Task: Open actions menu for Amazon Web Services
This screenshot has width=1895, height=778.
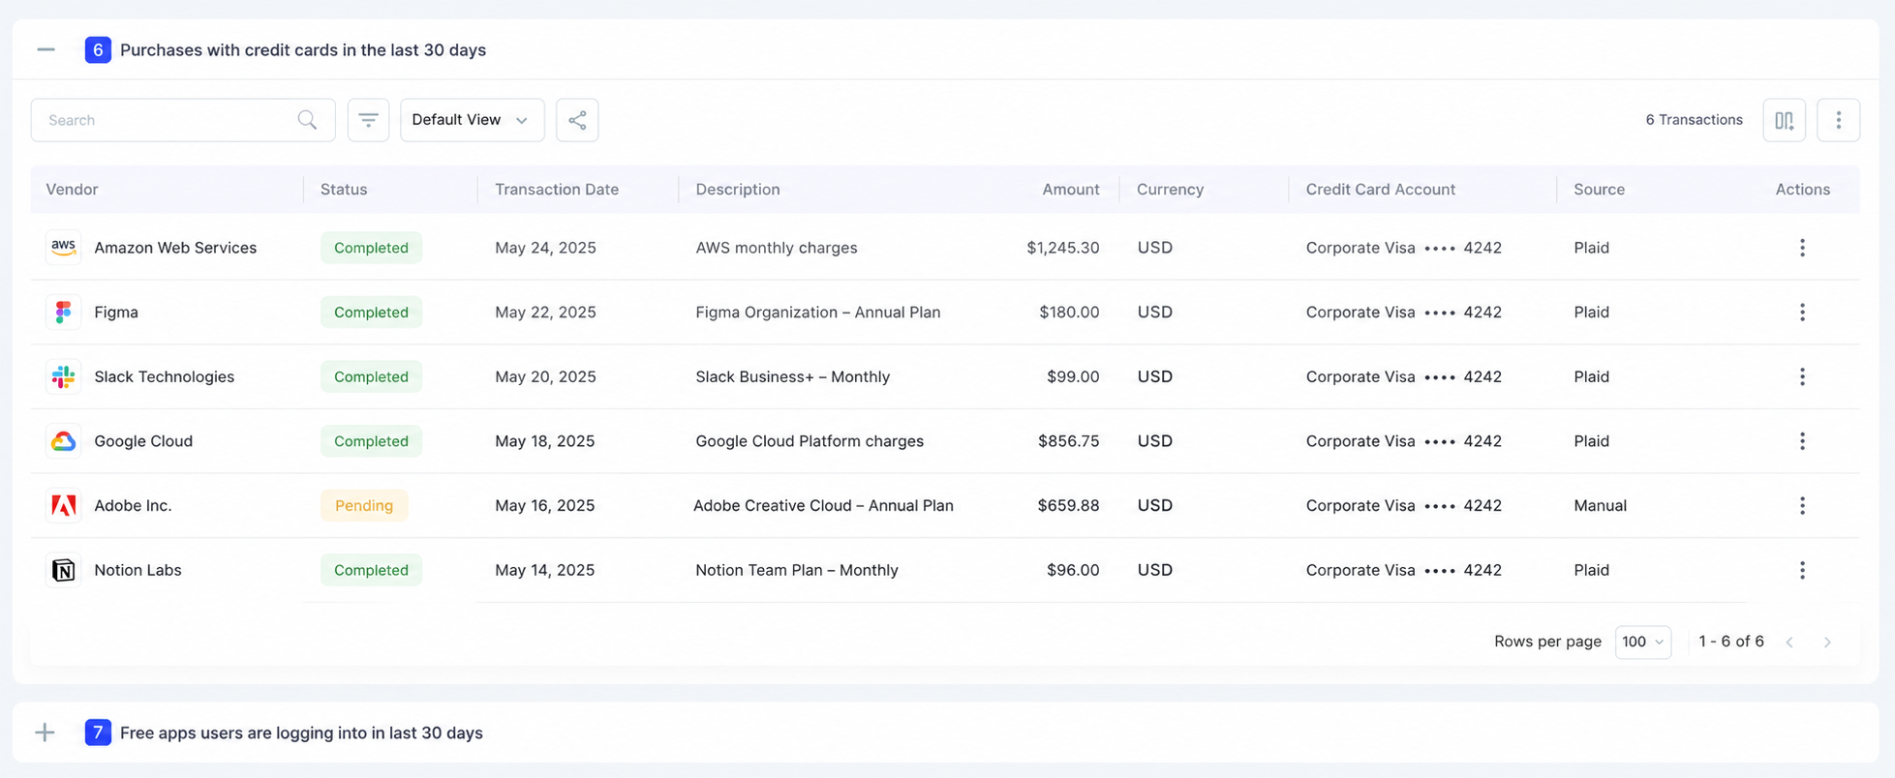Action: click(1802, 248)
